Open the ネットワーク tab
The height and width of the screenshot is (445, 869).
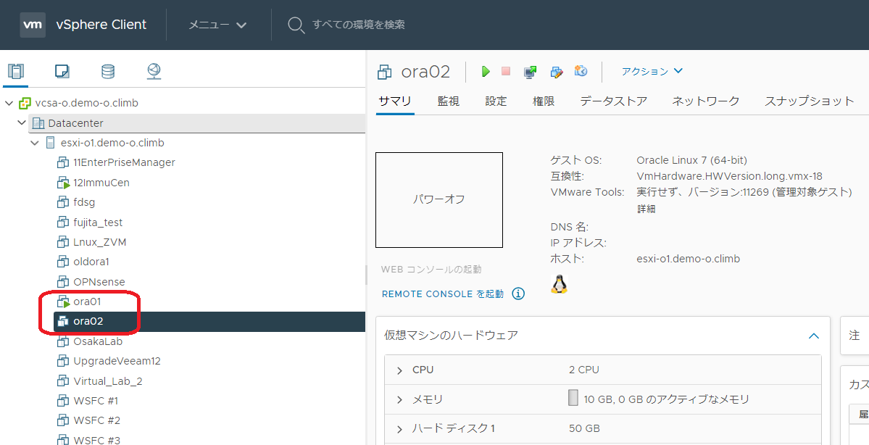click(705, 101)
